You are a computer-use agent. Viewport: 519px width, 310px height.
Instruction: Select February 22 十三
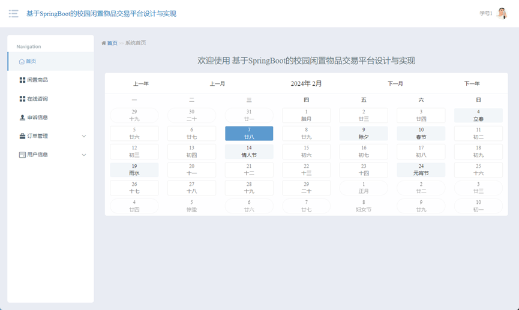[x=306, y=170]
